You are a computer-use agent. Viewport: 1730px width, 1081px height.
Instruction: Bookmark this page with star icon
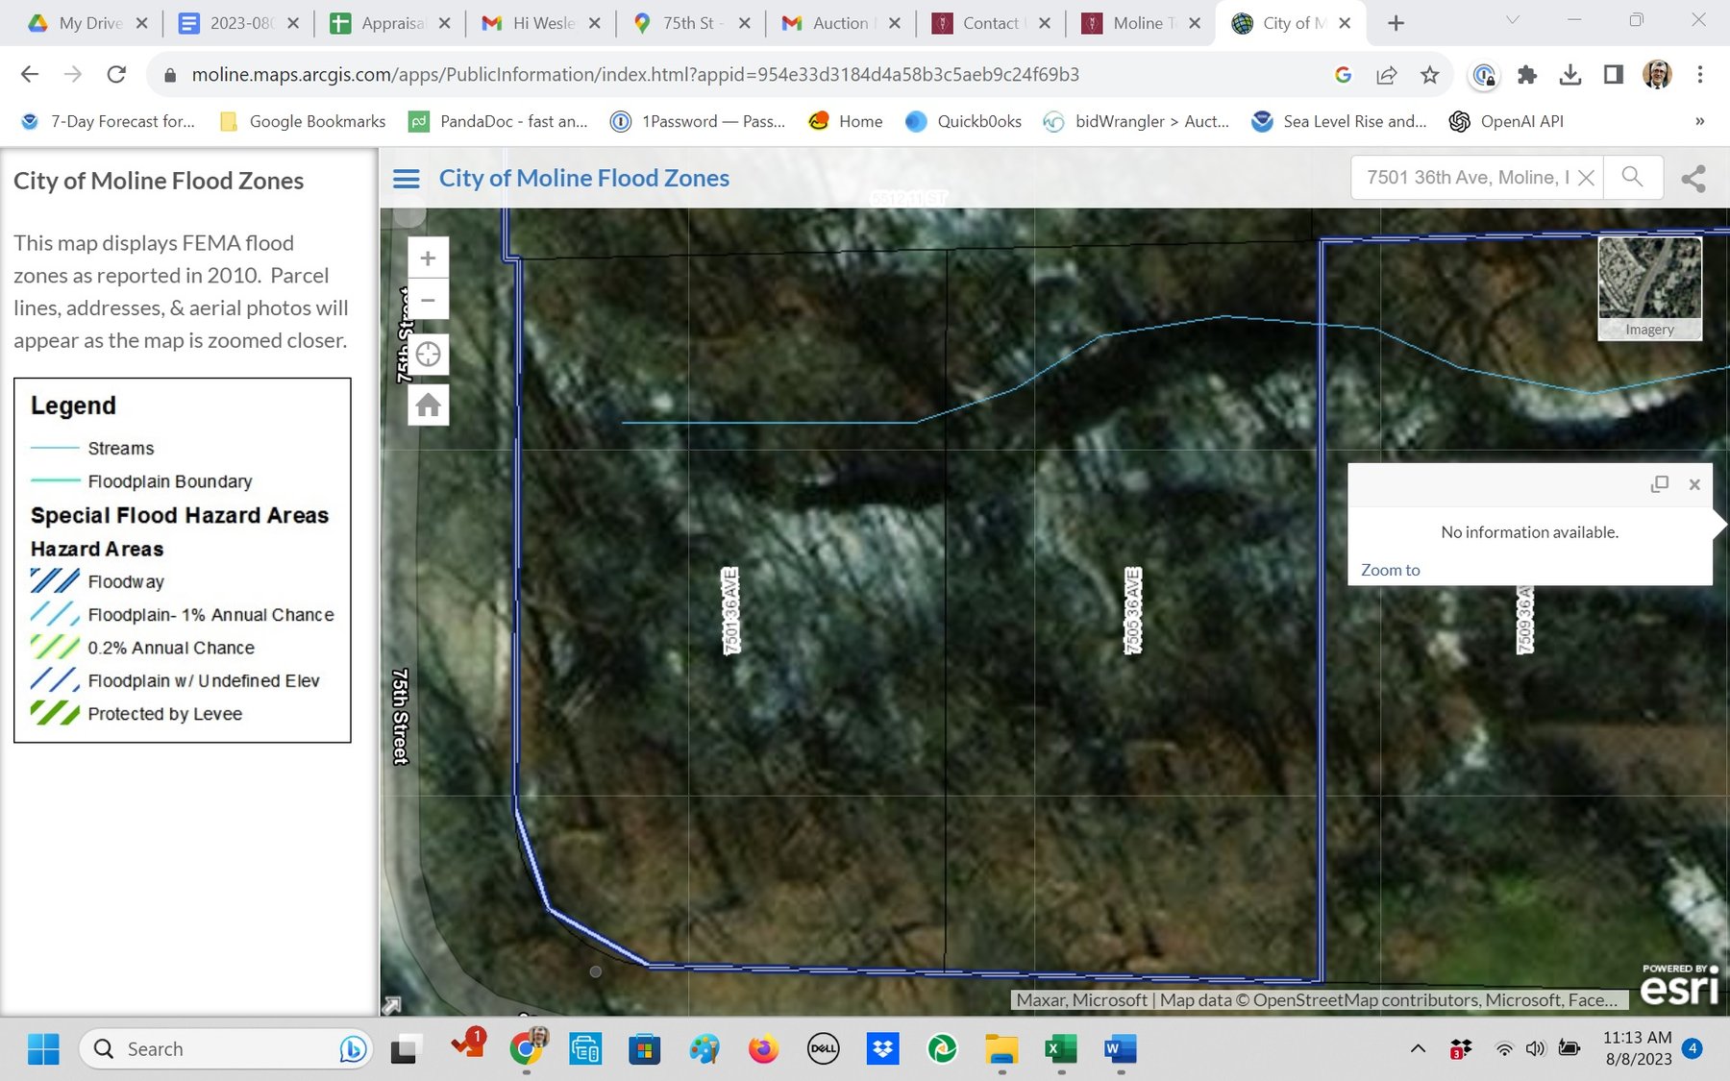(1430, 75)
